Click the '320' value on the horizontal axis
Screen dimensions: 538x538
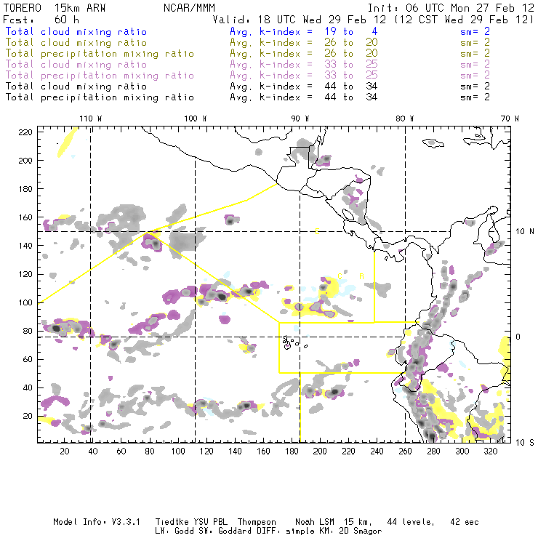pos(490,451)
